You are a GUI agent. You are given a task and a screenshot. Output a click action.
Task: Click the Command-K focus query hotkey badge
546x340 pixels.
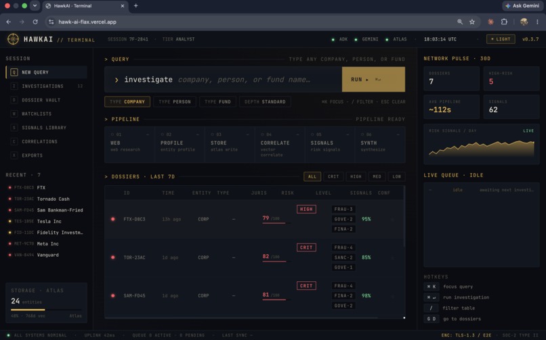point(431,287)
